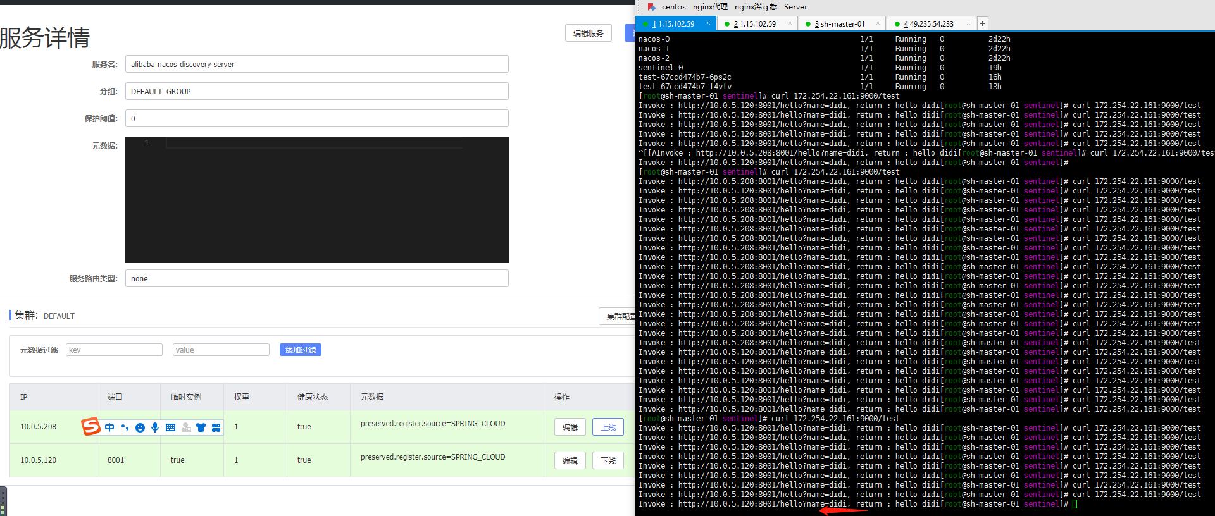Open the Server bookmark in terminal

795,7
